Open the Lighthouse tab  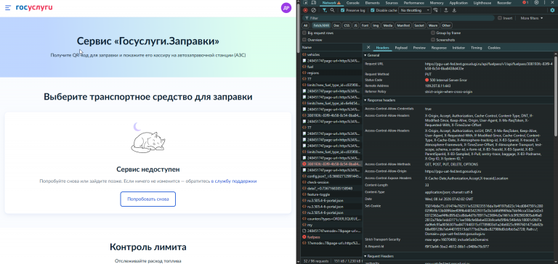click(482, 3)
